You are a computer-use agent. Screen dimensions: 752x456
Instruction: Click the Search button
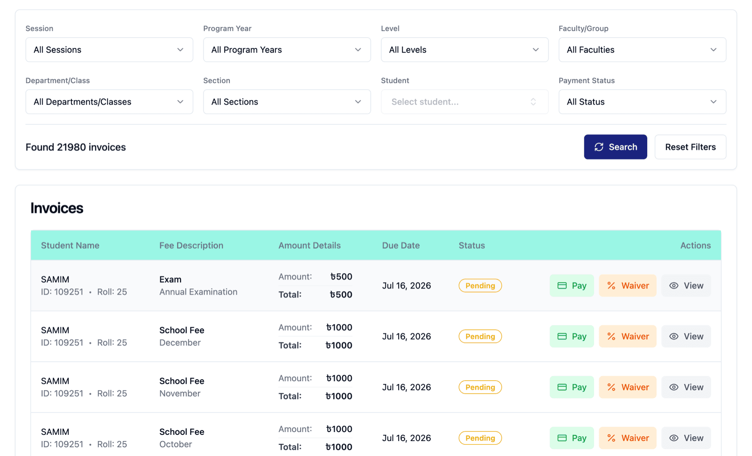point(615,147)
